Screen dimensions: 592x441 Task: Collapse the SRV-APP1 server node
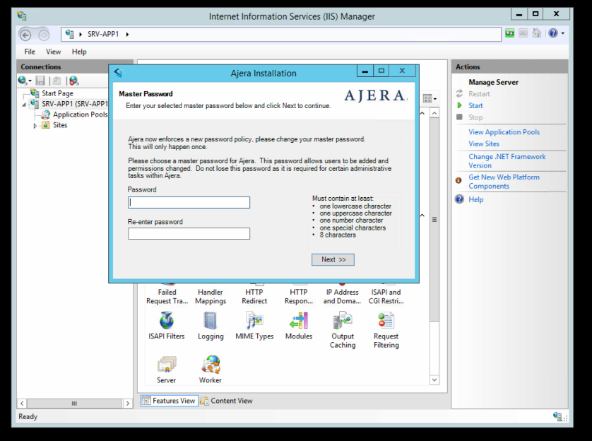(23, 103)
